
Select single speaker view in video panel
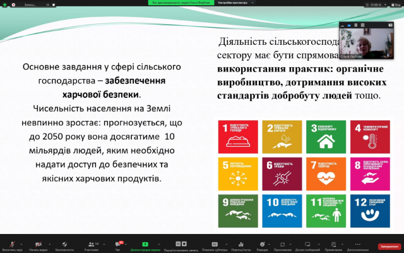click(349, 25)
